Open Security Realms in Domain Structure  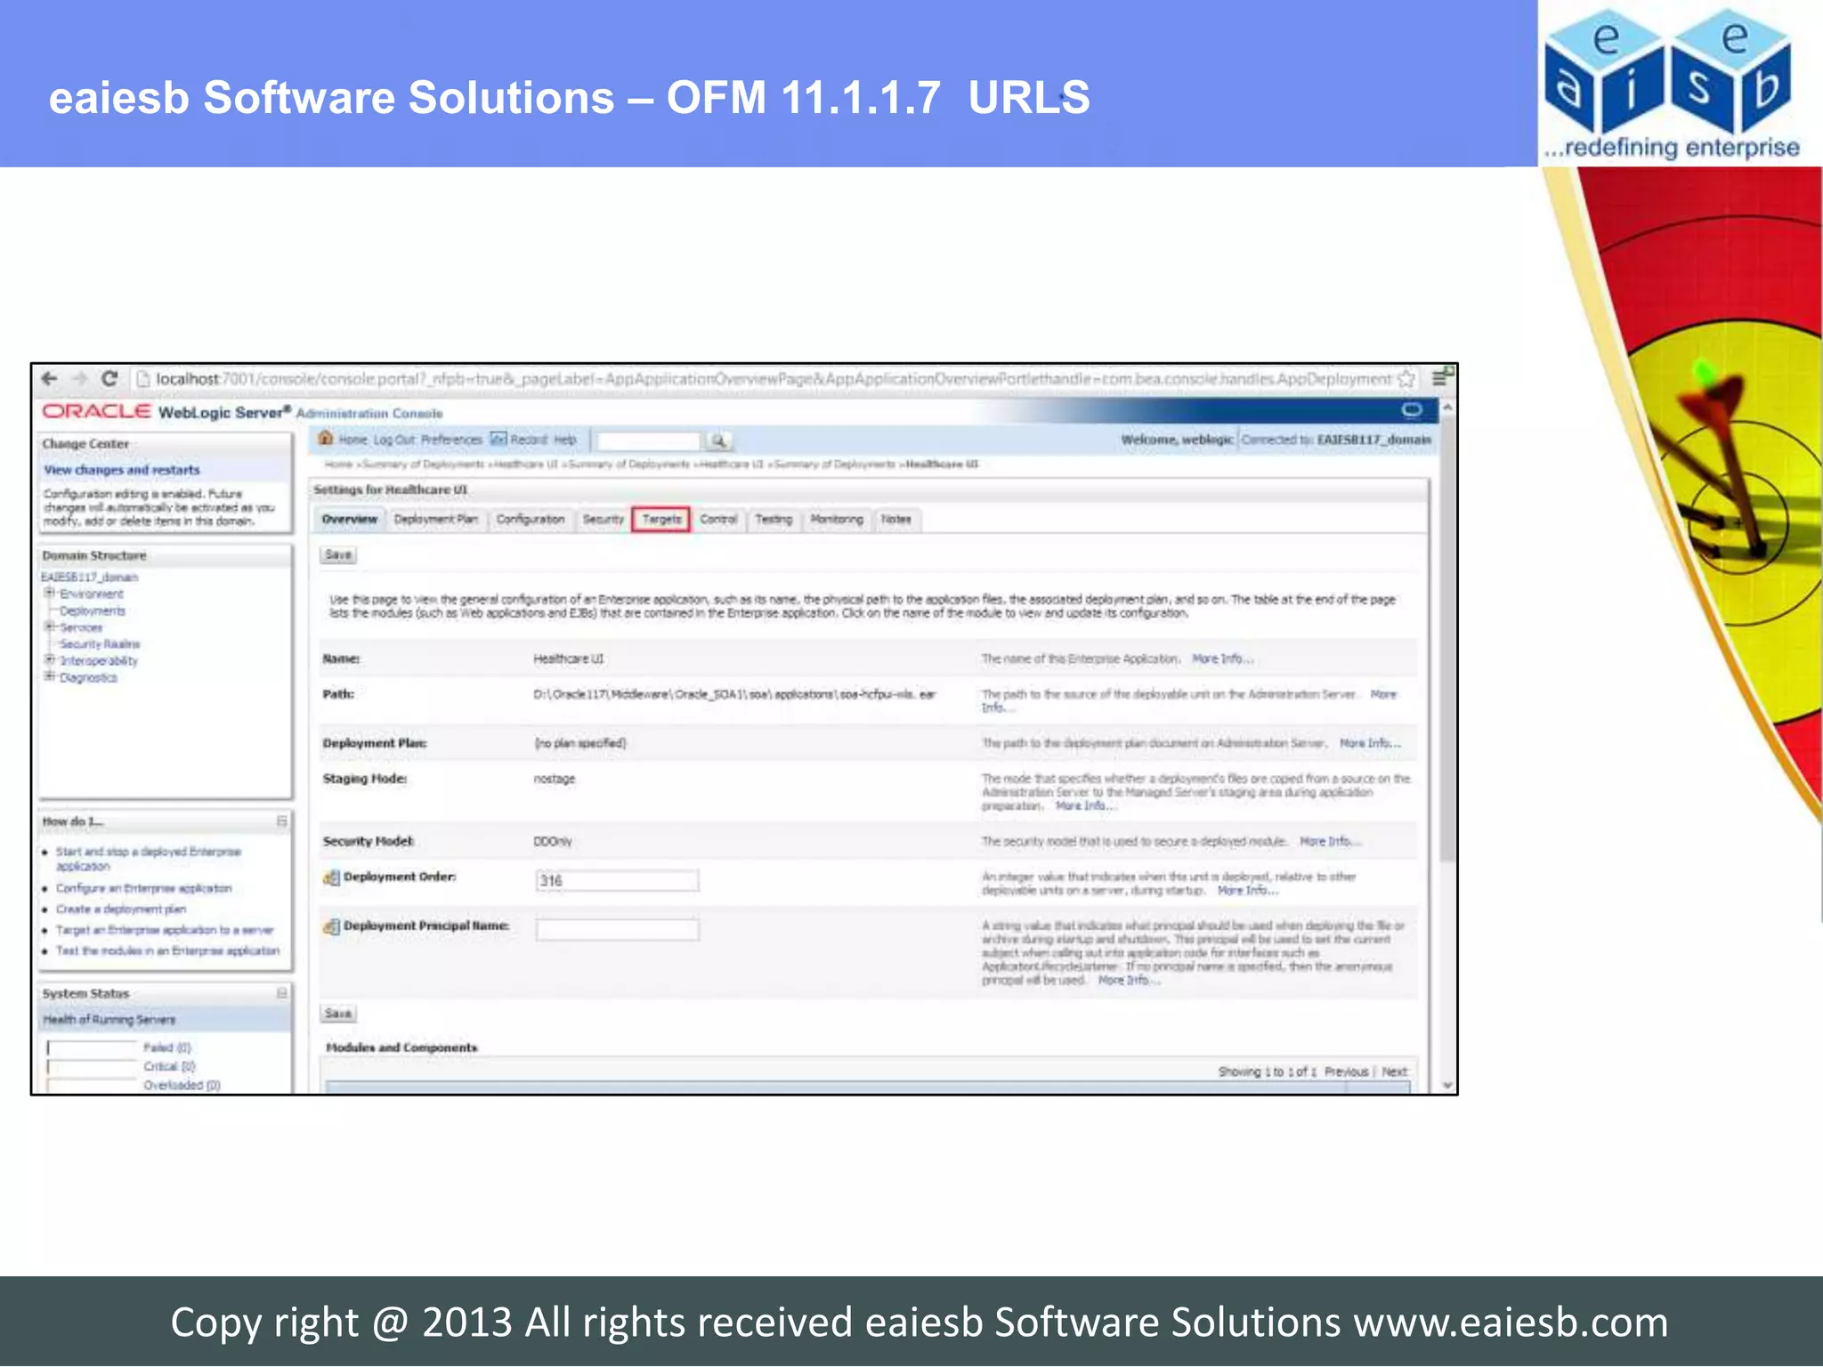[x=100, y=643]
